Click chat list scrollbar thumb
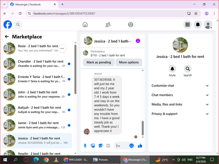 click(x=75, y=70)
